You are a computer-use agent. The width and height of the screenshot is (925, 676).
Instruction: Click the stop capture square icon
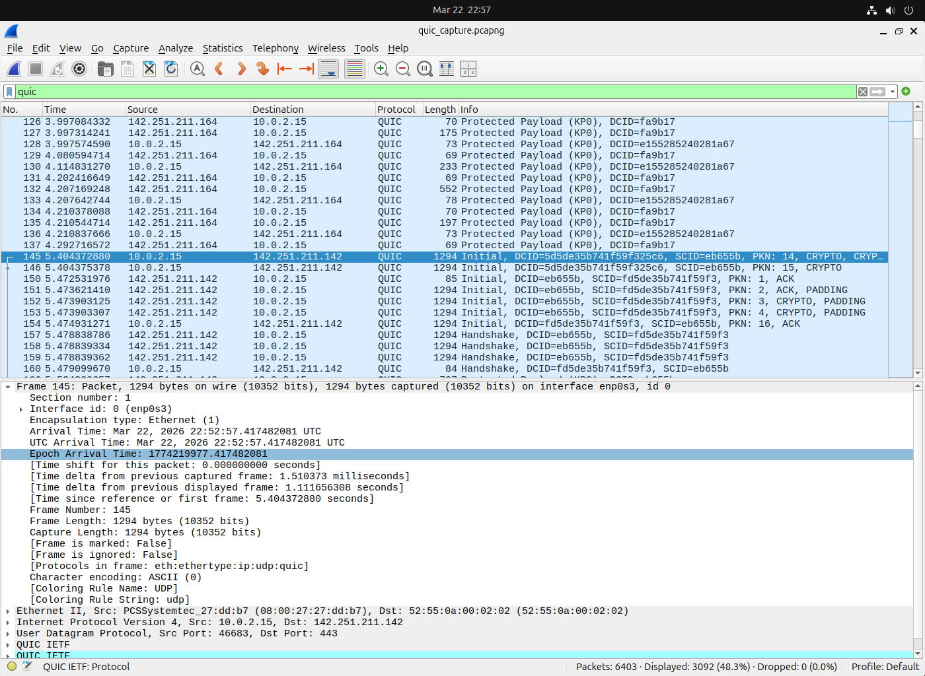pyautogui.click(x=36, y=69)
